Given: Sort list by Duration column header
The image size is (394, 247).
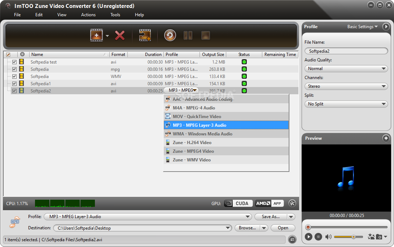Looking at the screenshot, I should 146,55.
